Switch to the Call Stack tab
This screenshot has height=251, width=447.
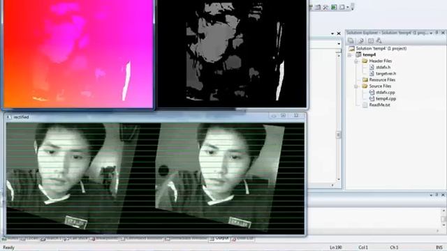tap(76, 238)
